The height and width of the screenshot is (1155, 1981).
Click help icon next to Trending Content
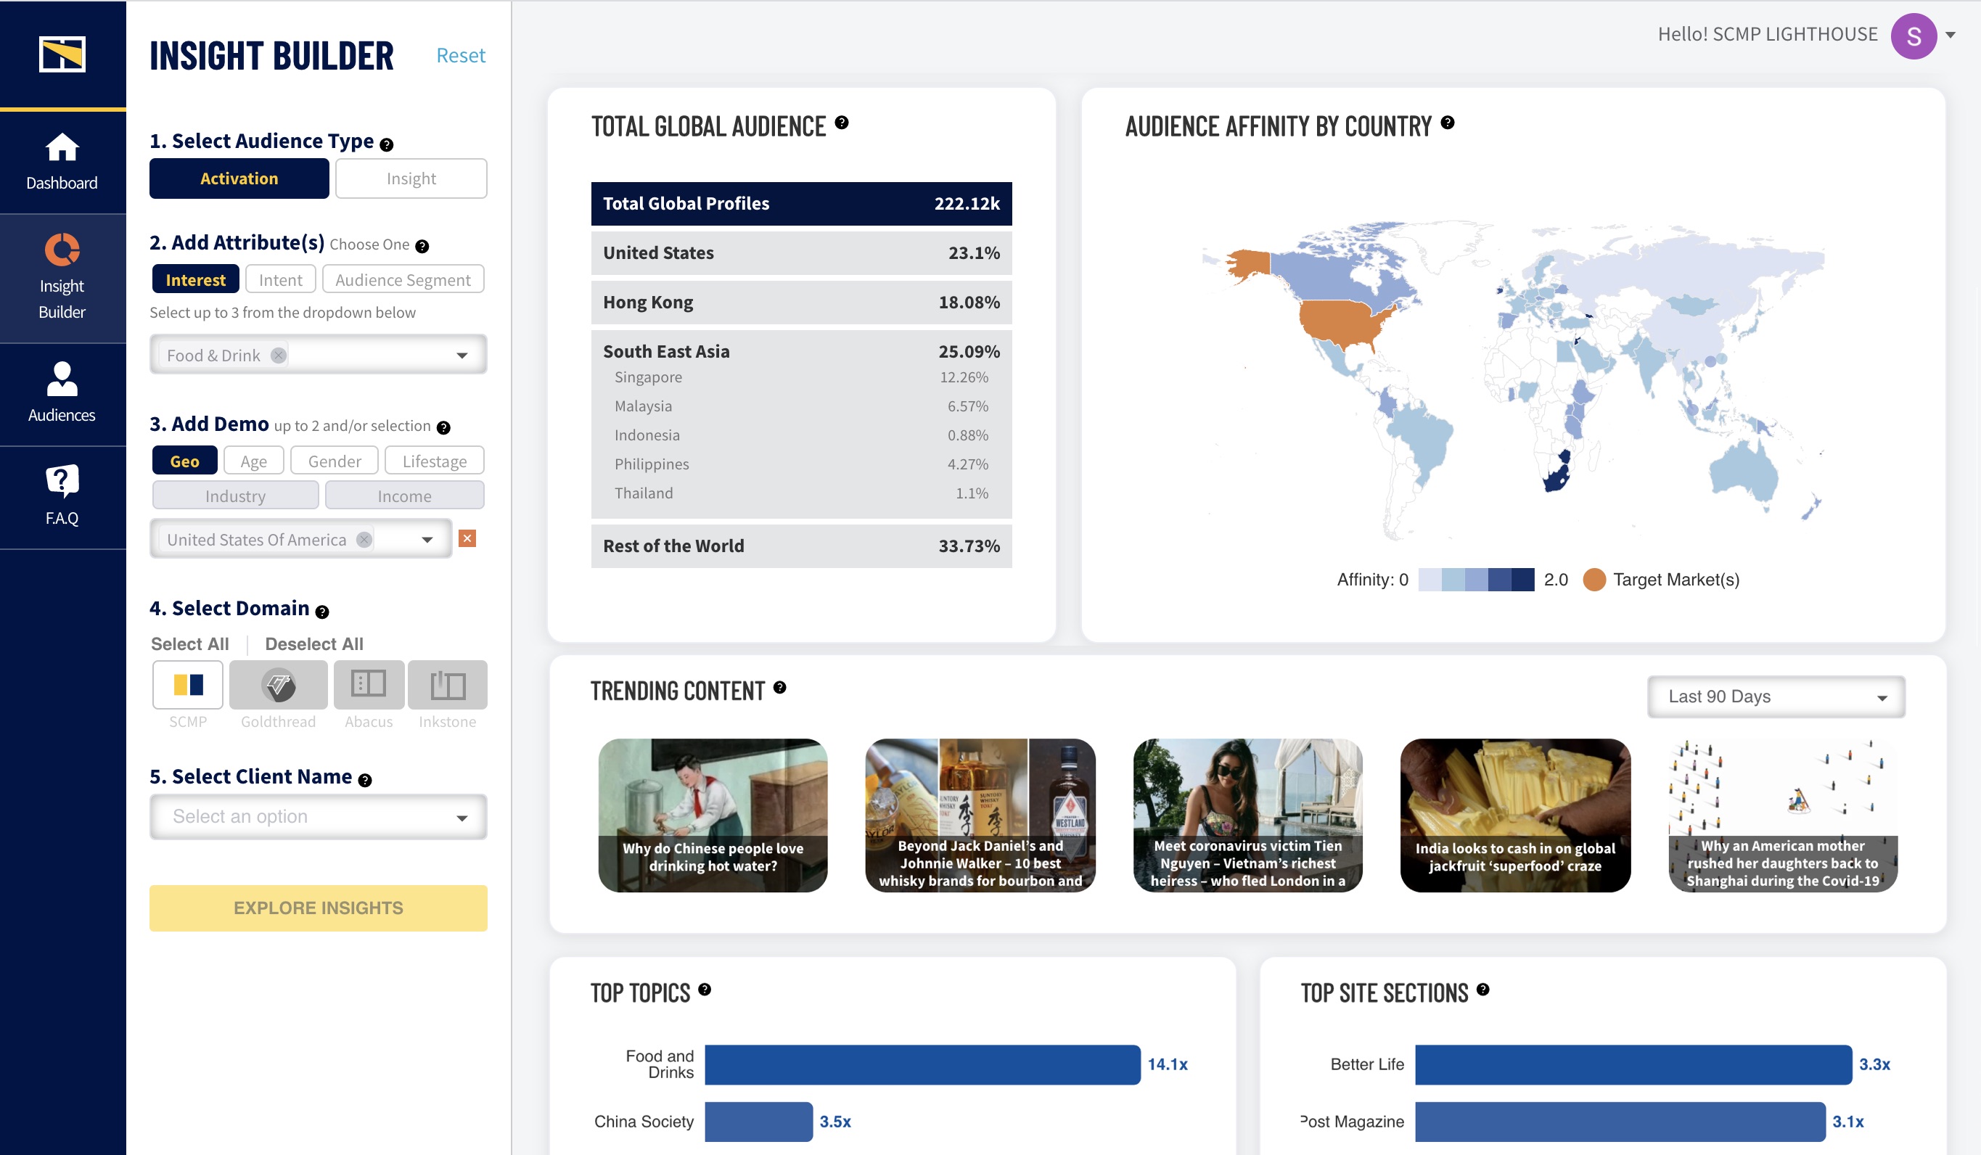coord(779,688)
